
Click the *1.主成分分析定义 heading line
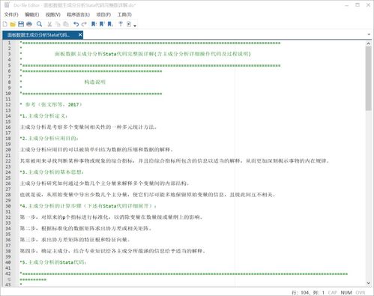43,116
